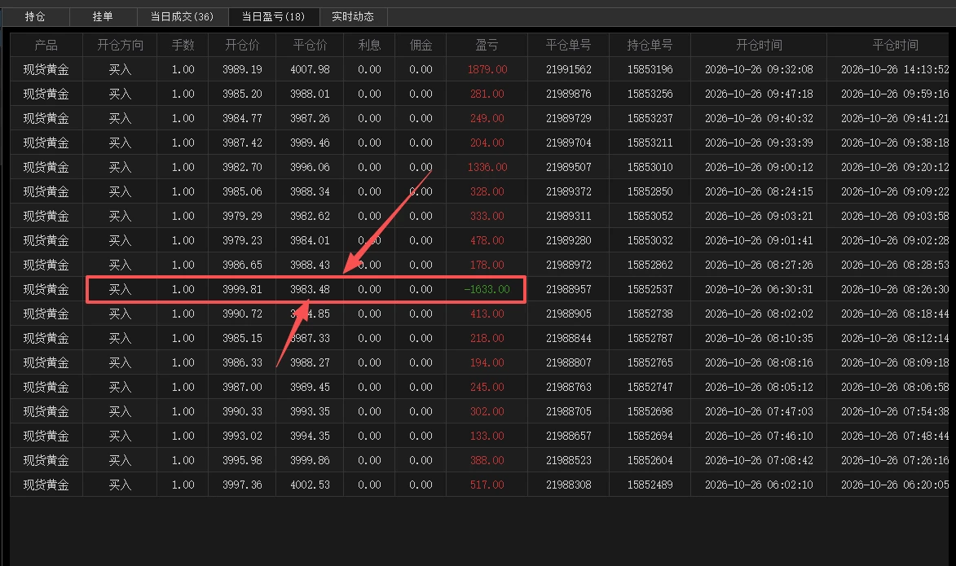Click the 开仓方向 column header

(120, 45)
